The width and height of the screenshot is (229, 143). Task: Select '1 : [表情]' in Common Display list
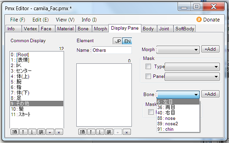pyautogui.click(x=37, y=60)
